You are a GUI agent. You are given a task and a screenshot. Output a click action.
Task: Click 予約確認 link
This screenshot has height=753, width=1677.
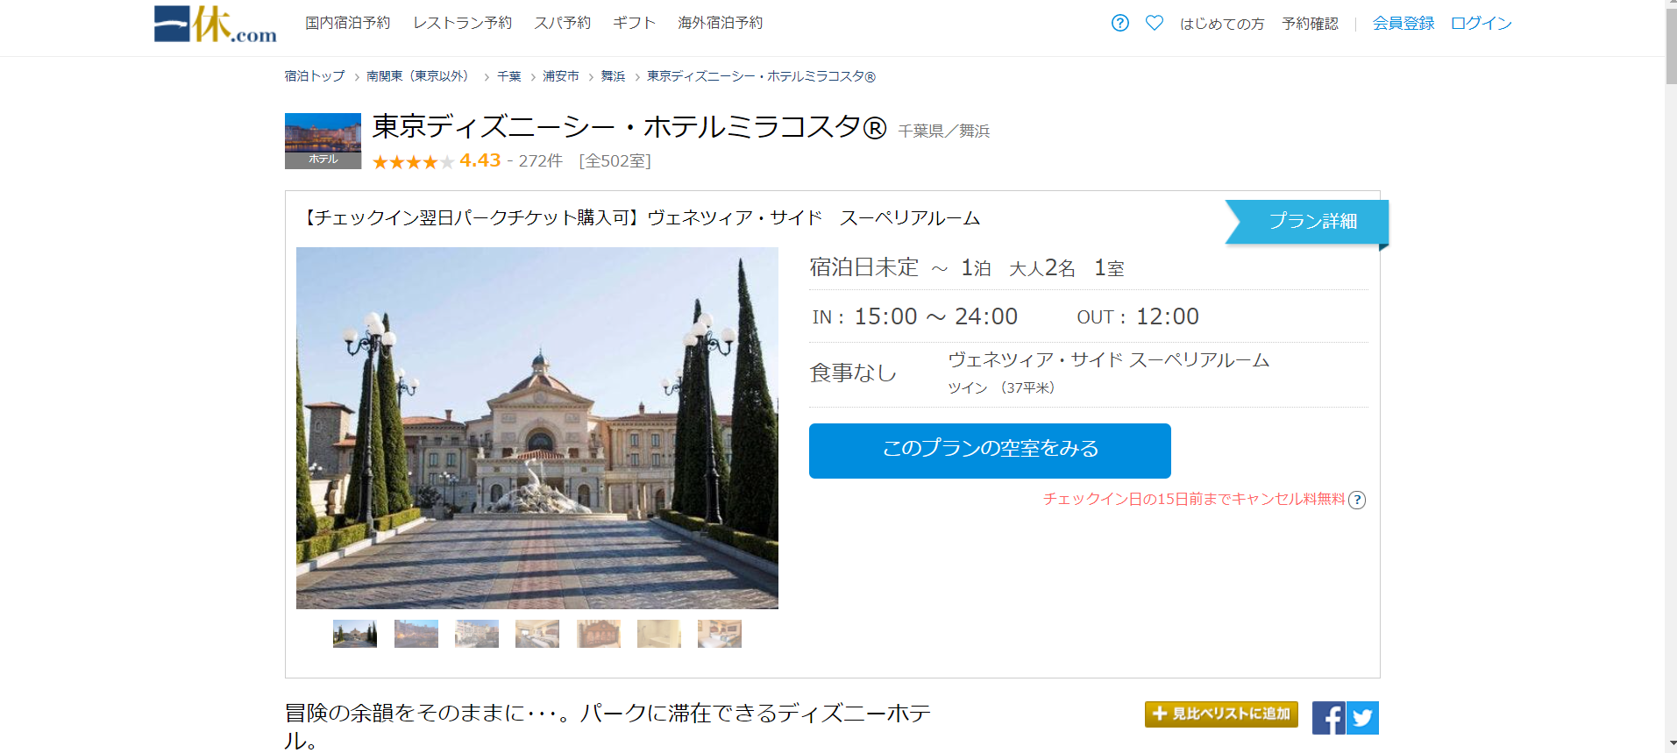coord(1311,24)
